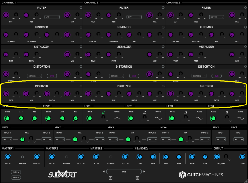Open Channel 2 distortion Gorgon type dropdown
248x183 pixels.
click(117, 76)
